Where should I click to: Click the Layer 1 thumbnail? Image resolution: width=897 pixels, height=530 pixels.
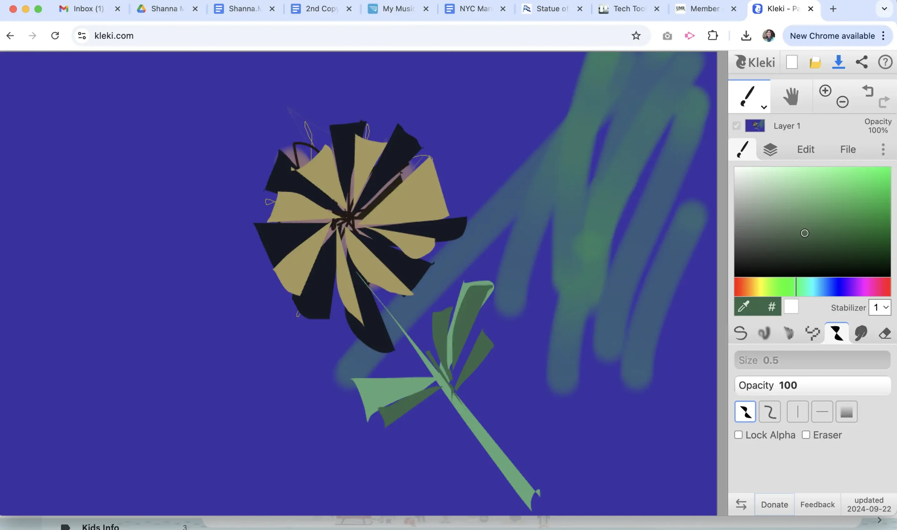click(755, 126)
